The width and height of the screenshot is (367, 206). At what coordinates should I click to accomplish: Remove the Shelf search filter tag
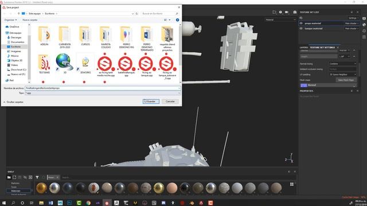pyautogui.click(x=57, y=177)
